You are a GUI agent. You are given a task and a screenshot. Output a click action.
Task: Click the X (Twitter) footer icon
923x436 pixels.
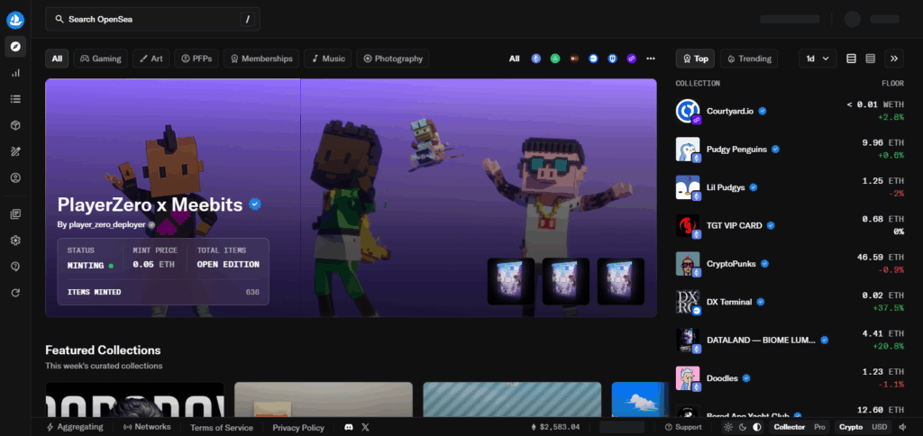point(365,427)
